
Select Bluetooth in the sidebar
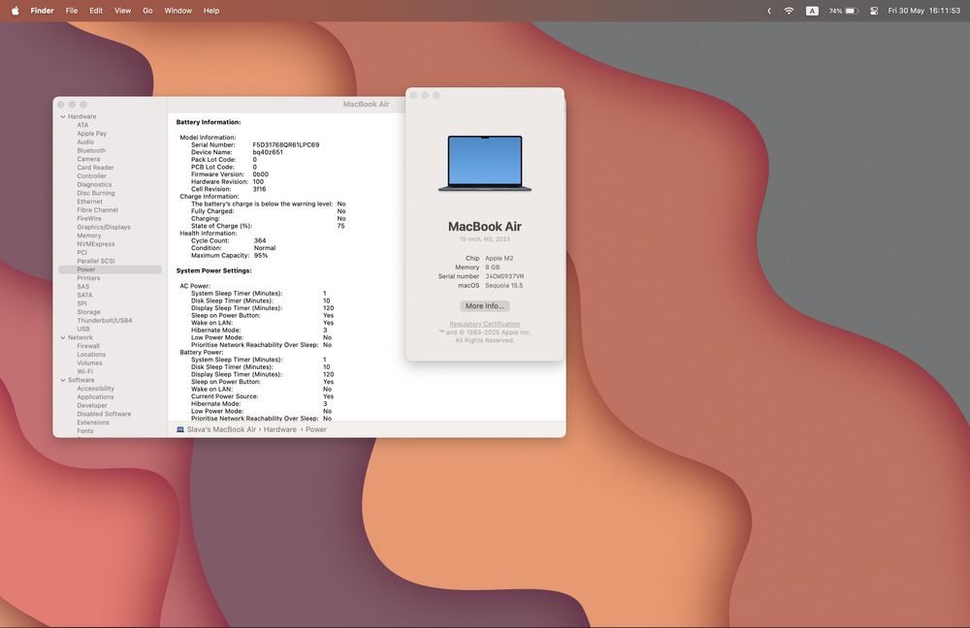91,150
